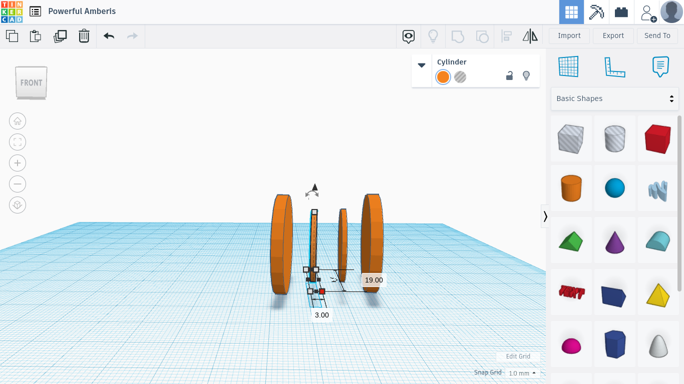This screenshot has width=684, height=384.
Task: Click the shapes panel scrollbar
Action: [679, 203]
